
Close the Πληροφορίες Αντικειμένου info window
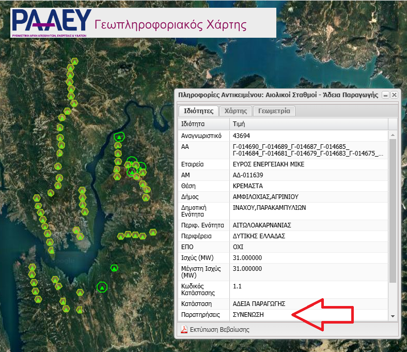point(394,95)
